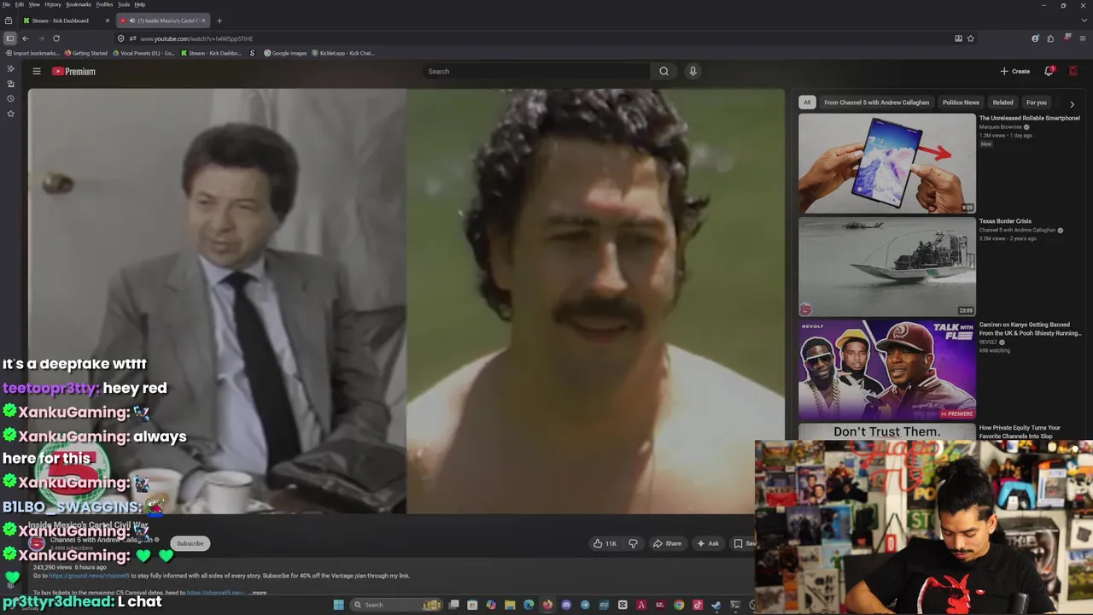Screen dimensions: 1093x615
Task: Start voice search with the microphone icon
Action: [x=693, y=72]
